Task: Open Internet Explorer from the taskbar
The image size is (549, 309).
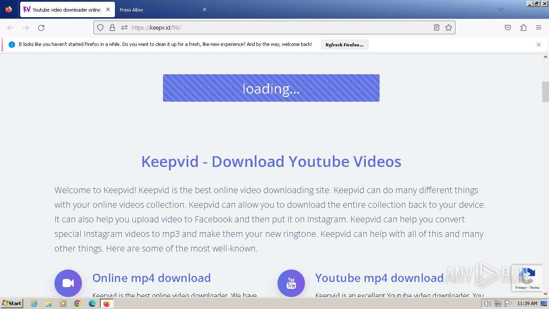Action: (34, 303)
